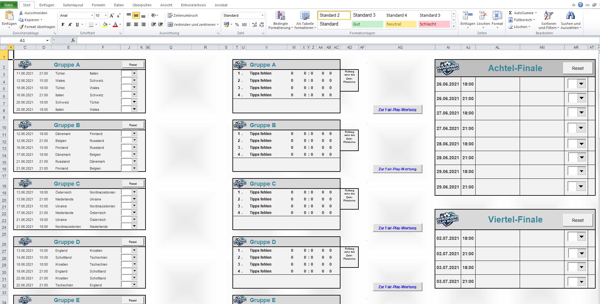Open the Datei tab

pyautogui.click(x=9, y=5)
